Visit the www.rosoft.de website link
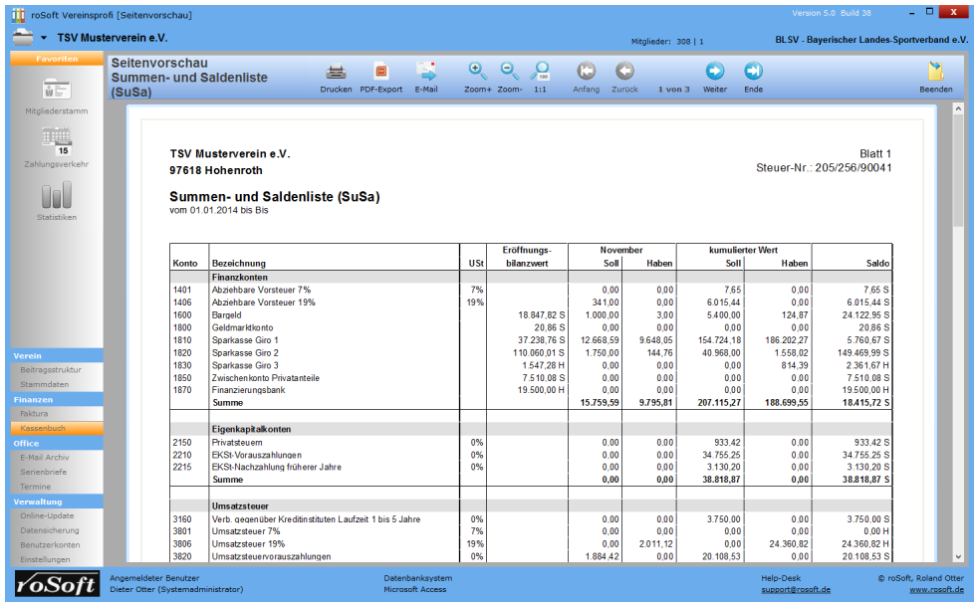This screenshot has height=607, width=979. 936,590
